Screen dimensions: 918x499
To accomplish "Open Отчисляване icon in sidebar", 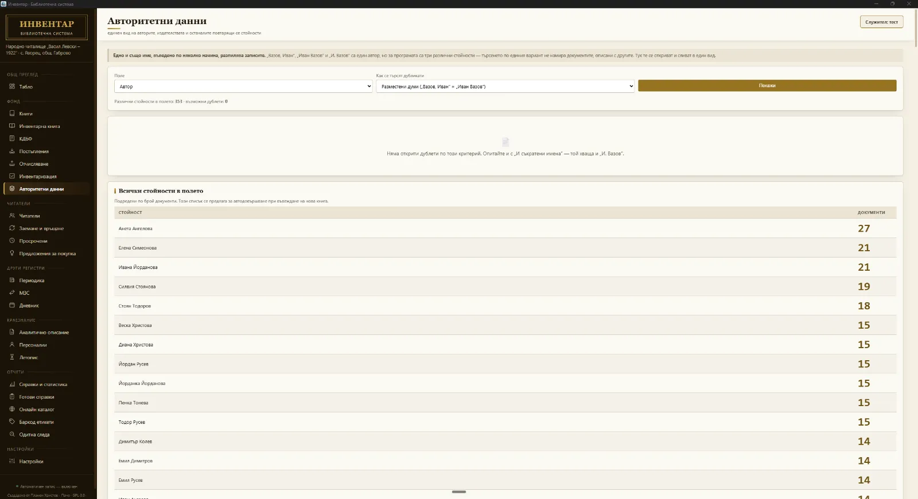I will (12, 164).
